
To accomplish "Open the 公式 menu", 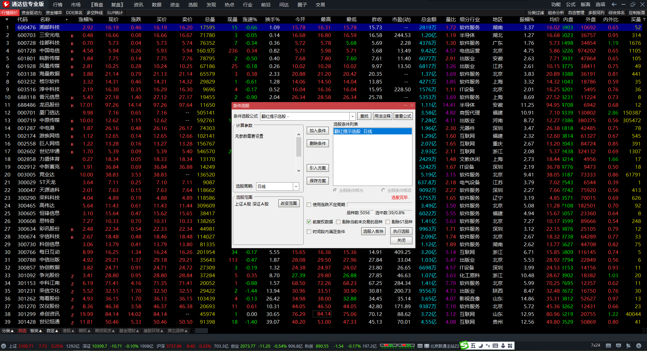I will (571, 4).
